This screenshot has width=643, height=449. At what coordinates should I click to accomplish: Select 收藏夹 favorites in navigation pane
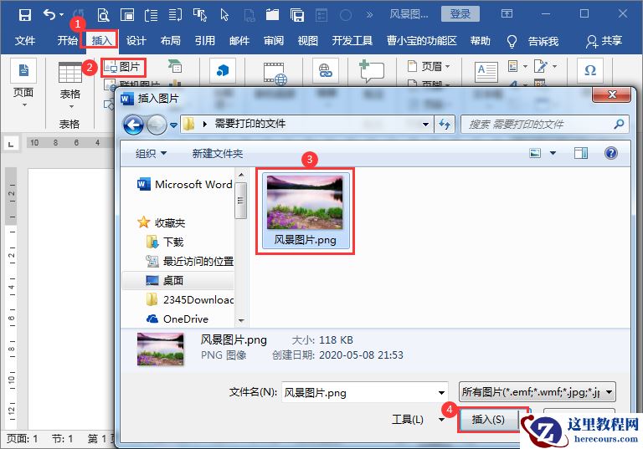pos(161,222)
